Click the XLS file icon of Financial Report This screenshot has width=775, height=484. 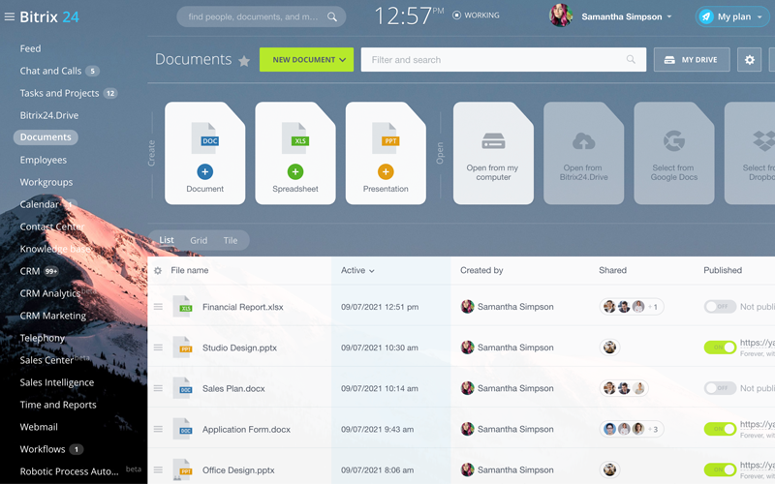pos(183,306)
